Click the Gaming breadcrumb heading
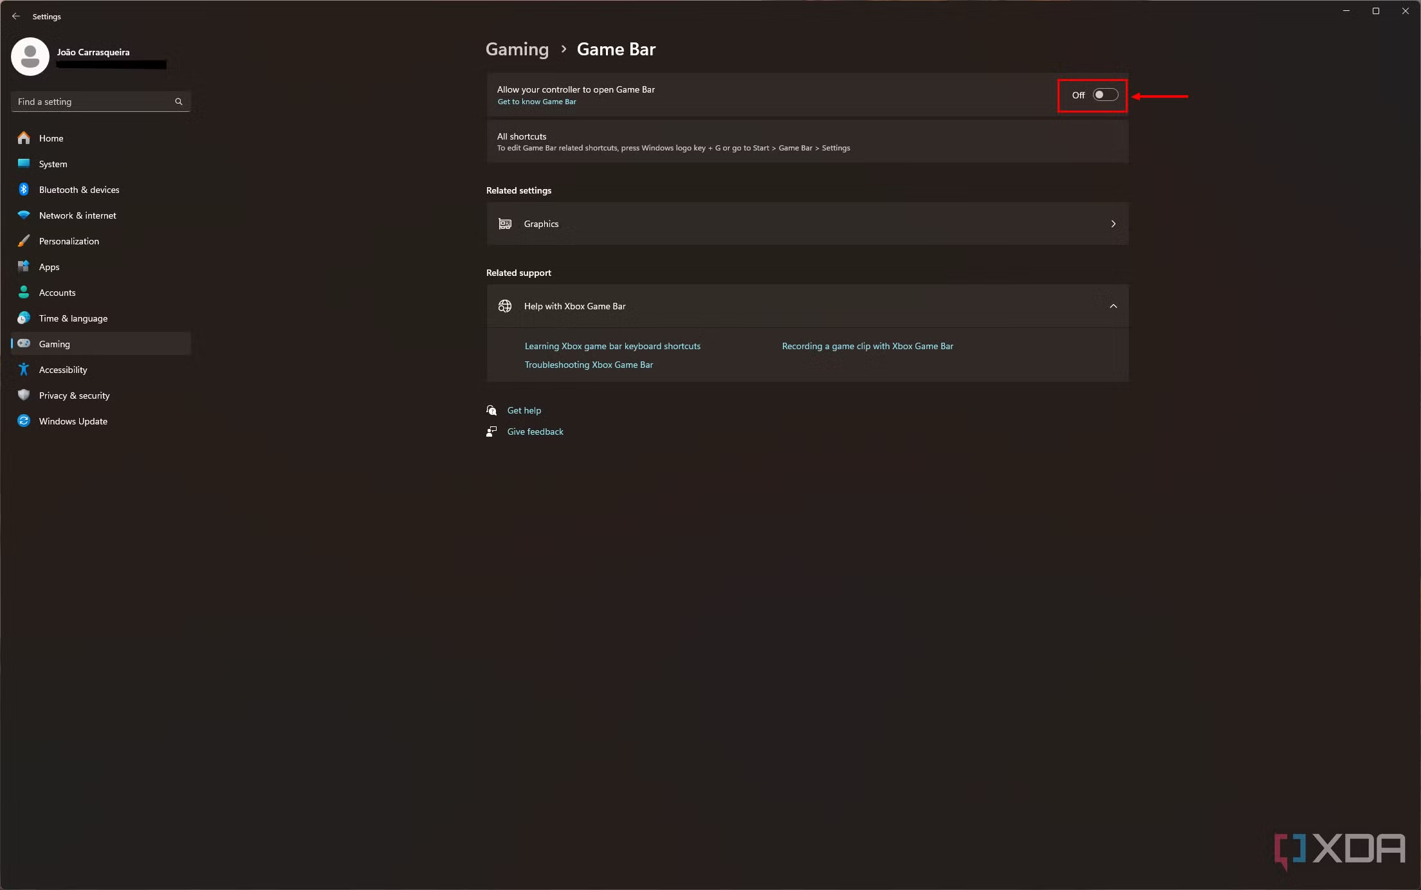The height and width of the screenshot is (890, 1421). coord(517,49)
